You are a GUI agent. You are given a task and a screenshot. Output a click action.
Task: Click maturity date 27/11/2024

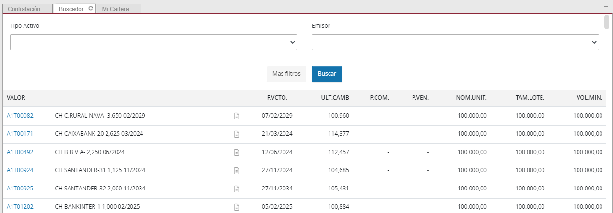(277, 170)
